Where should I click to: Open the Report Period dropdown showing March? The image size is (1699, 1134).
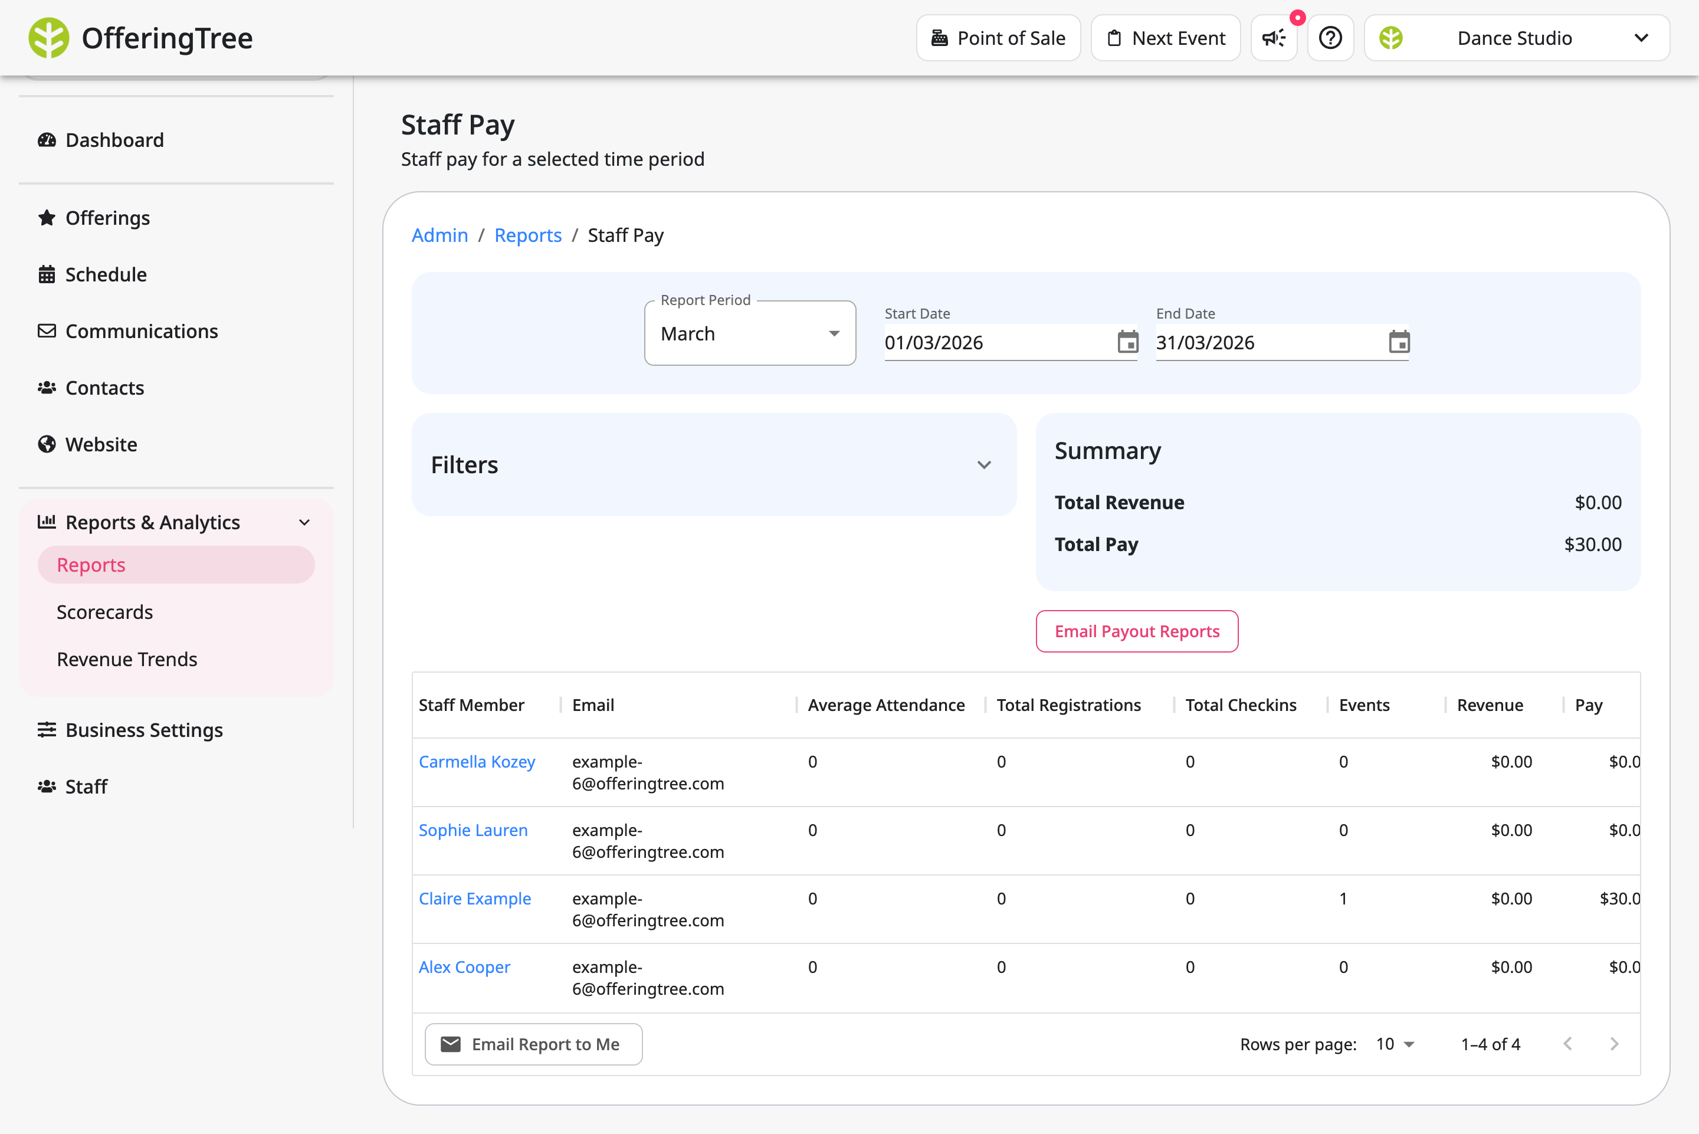tap(750, 333)
